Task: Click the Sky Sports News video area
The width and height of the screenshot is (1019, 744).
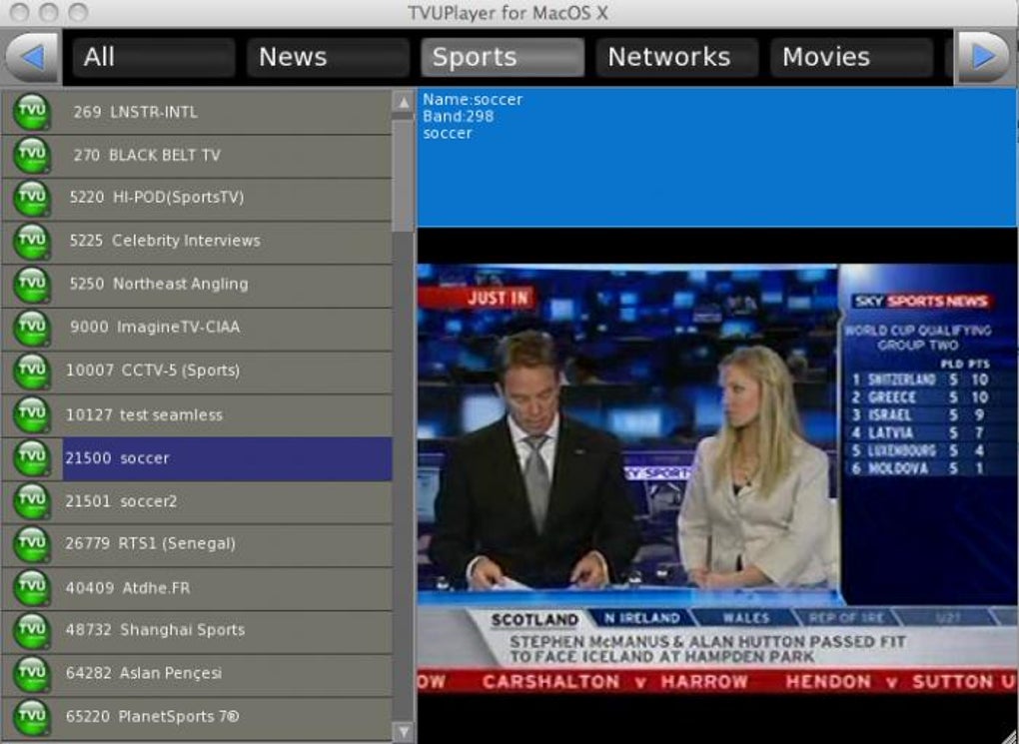Action: 717,479
